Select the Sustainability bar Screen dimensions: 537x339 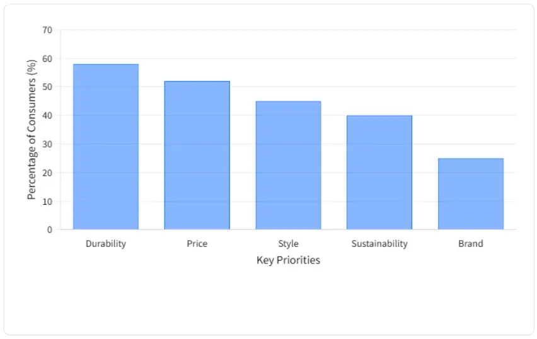(379, 172)
